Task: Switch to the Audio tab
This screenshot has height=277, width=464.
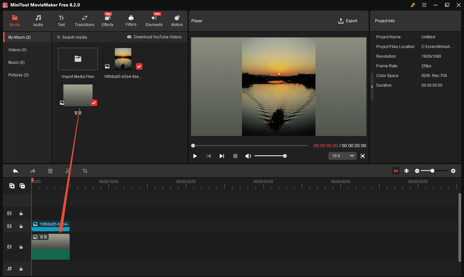Action: click(38, 21)
